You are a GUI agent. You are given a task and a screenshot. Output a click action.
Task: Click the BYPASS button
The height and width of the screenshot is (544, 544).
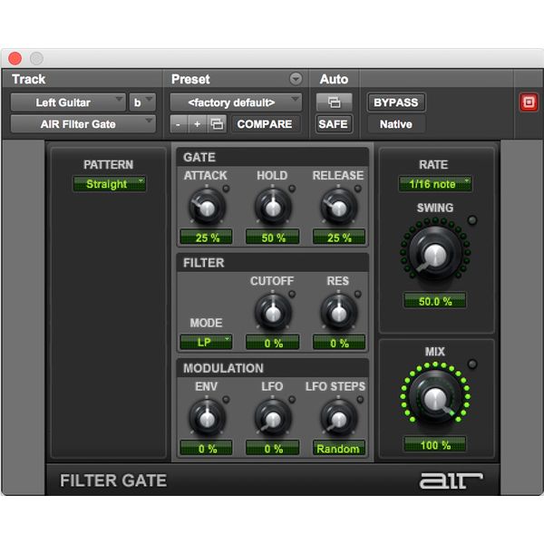(x=396, y=102)
